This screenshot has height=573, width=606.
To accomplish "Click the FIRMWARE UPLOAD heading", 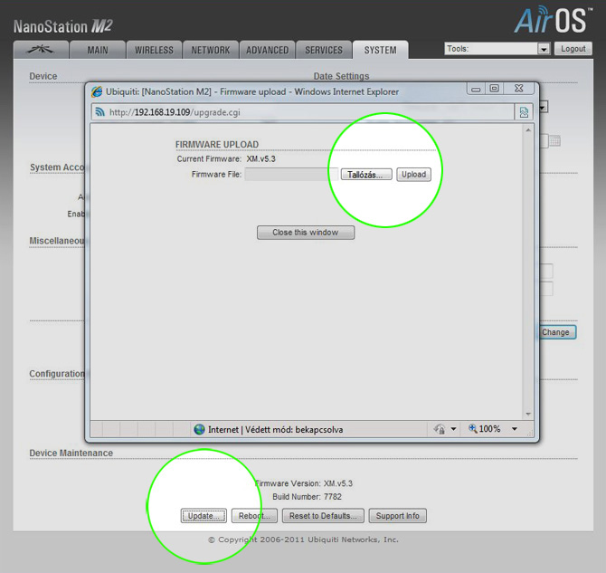I will click(217, 144).
